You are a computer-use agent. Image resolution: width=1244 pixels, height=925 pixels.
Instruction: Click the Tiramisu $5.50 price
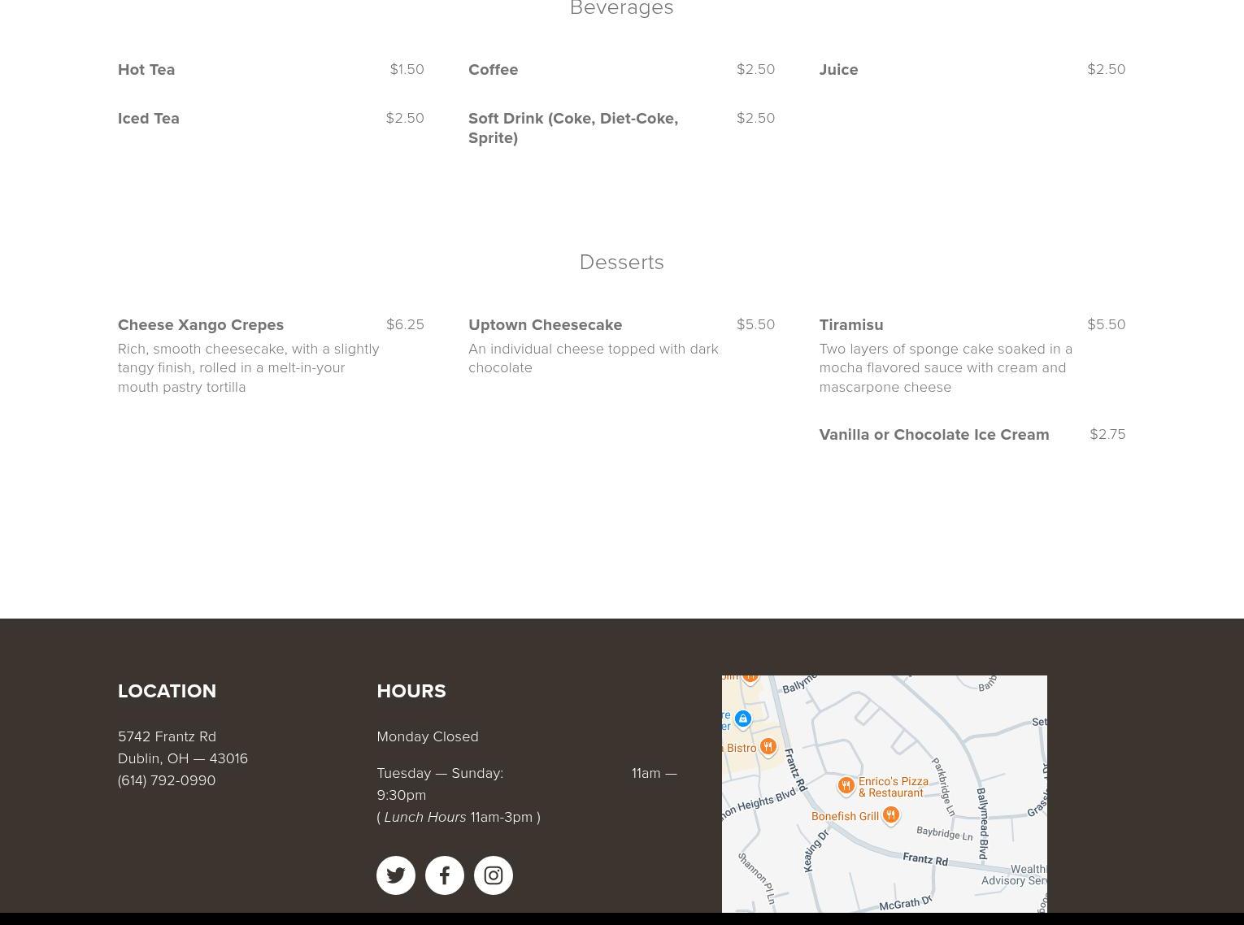(1107, 324)
